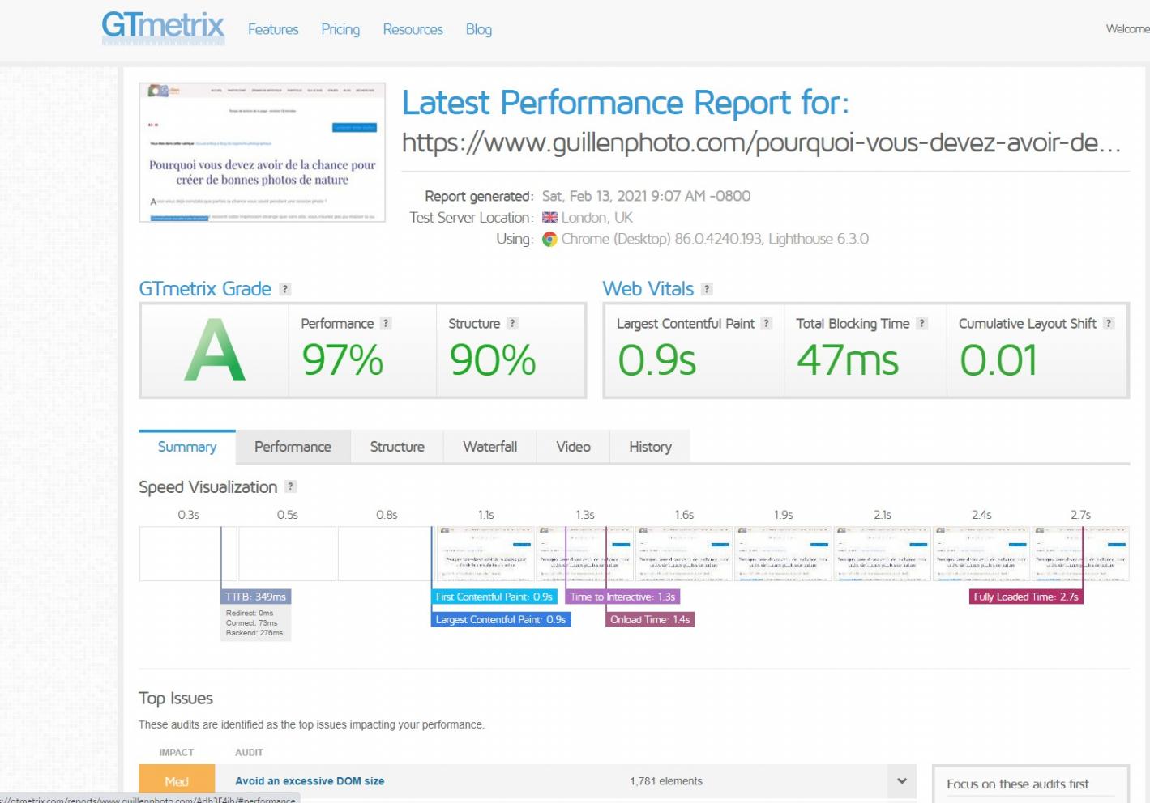
Task: Open Avoid an excessive DOM size audit
Action: coord(310,781)
